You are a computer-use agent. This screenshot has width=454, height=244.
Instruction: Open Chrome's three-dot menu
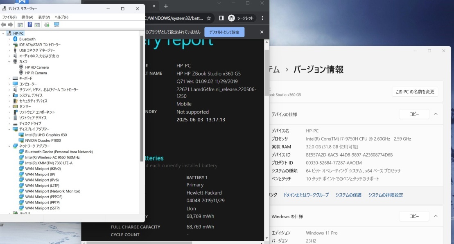coord(262,18)
